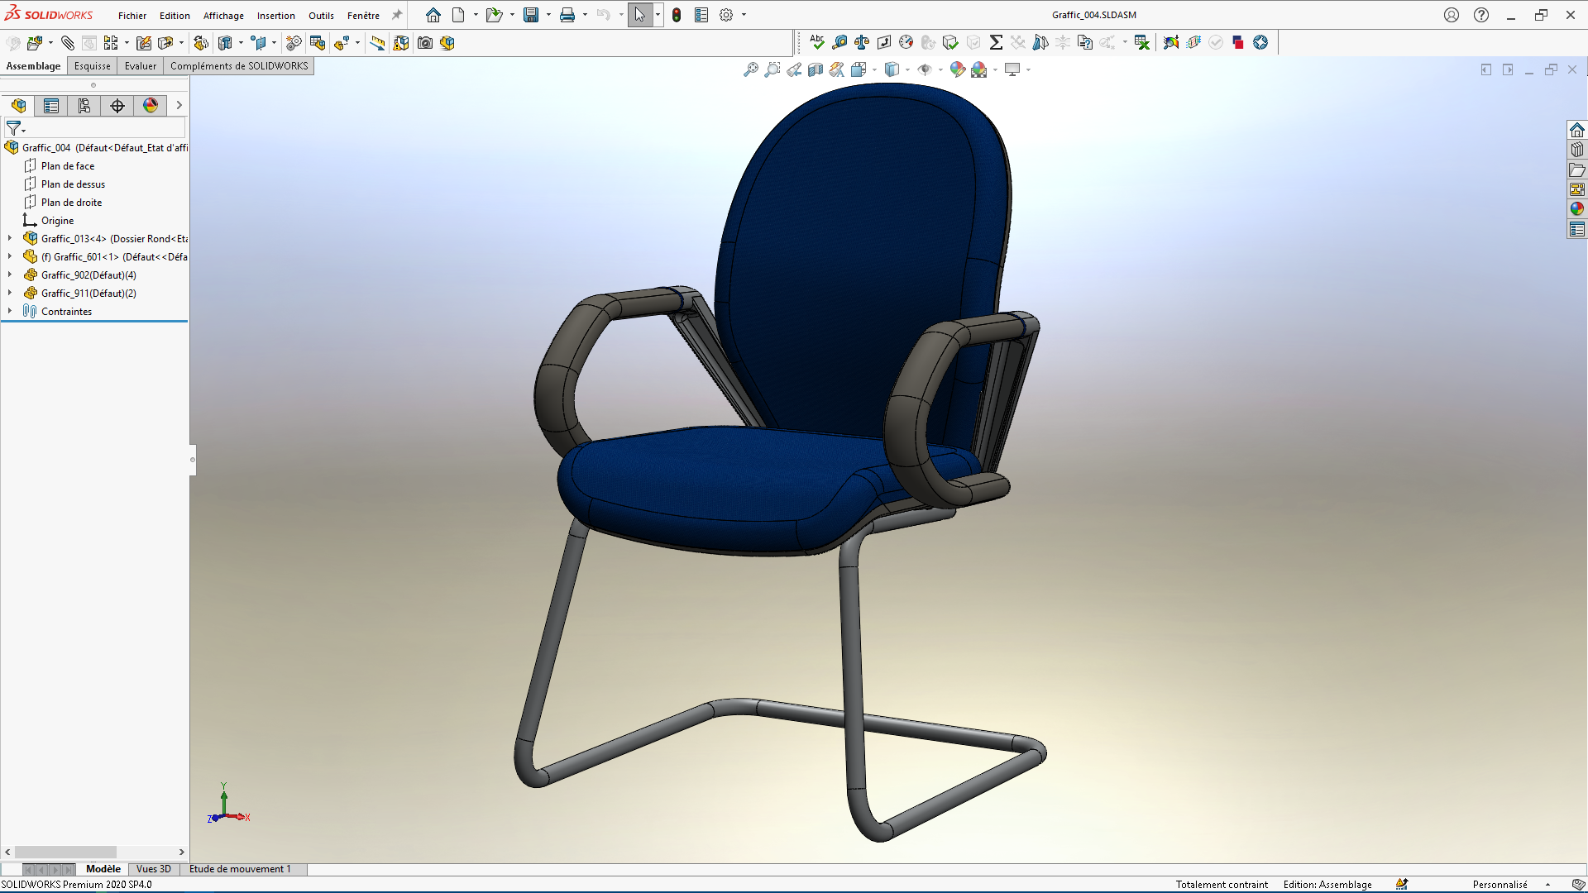Screen dimensions: 1588x893
Task: Open the Design Library icon in task pane
Action: click(1577, 150)
